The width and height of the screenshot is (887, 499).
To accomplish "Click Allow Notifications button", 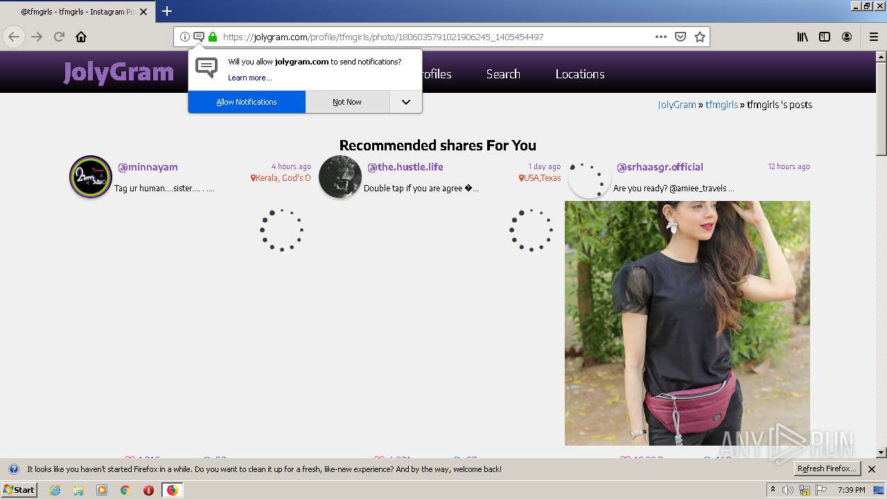I will point(247,102).
